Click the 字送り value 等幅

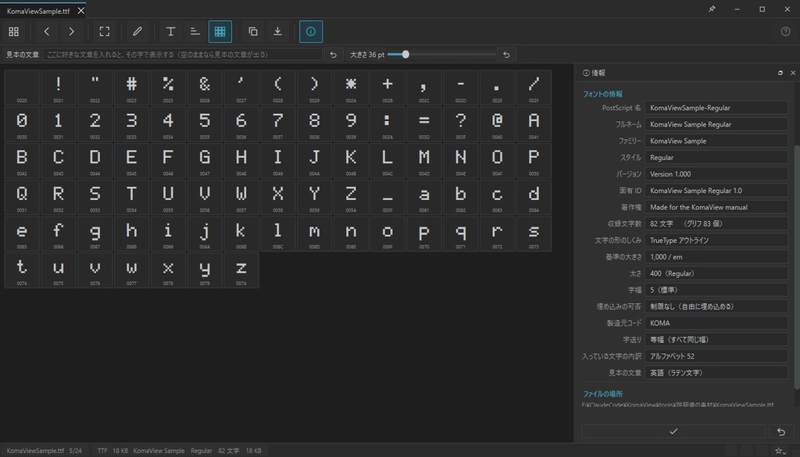(x=716, y=339)
